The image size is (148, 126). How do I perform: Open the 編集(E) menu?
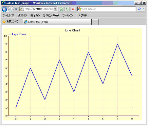[22, 15]
